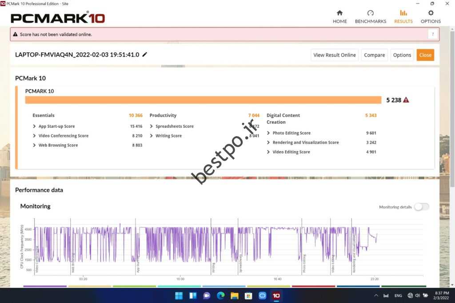Viewport: 455px width, 303px height.
Task: Click the Writing marker on the monitoring chart
Action: coord(214,268)
